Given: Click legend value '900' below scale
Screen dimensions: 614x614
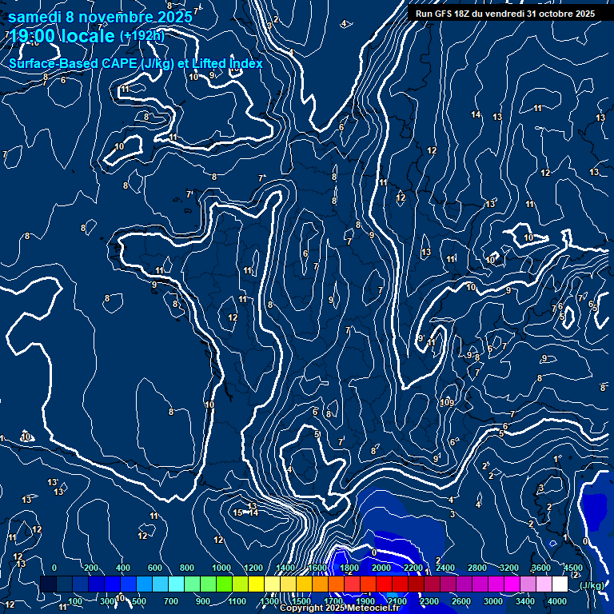Looking at the screenshot, I should click(x=203, y=601).
